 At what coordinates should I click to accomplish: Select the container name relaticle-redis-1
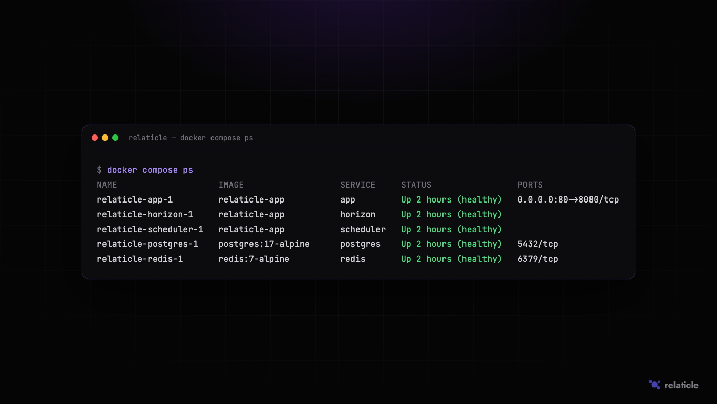coord(140,259)
